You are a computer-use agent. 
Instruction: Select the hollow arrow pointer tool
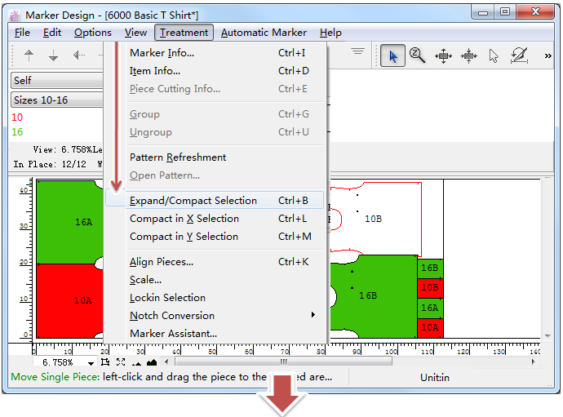point(494,55)
